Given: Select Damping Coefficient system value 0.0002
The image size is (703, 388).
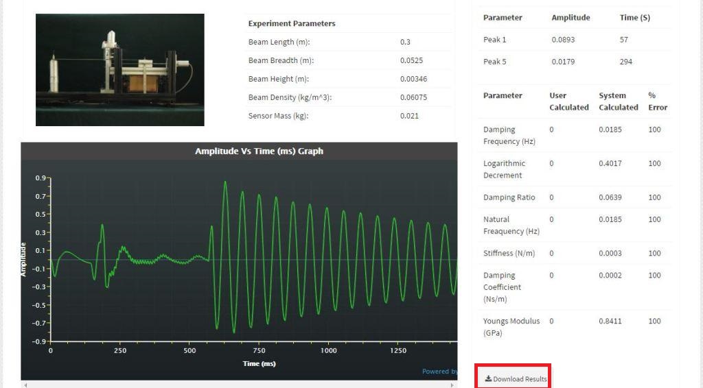Looking at the screenshot, I should click(610, 275).
